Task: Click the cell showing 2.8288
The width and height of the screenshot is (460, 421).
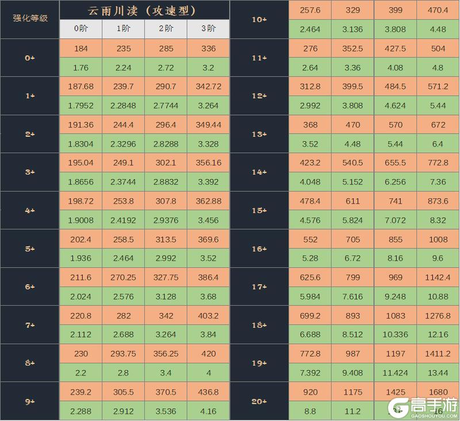Action: 166,144
